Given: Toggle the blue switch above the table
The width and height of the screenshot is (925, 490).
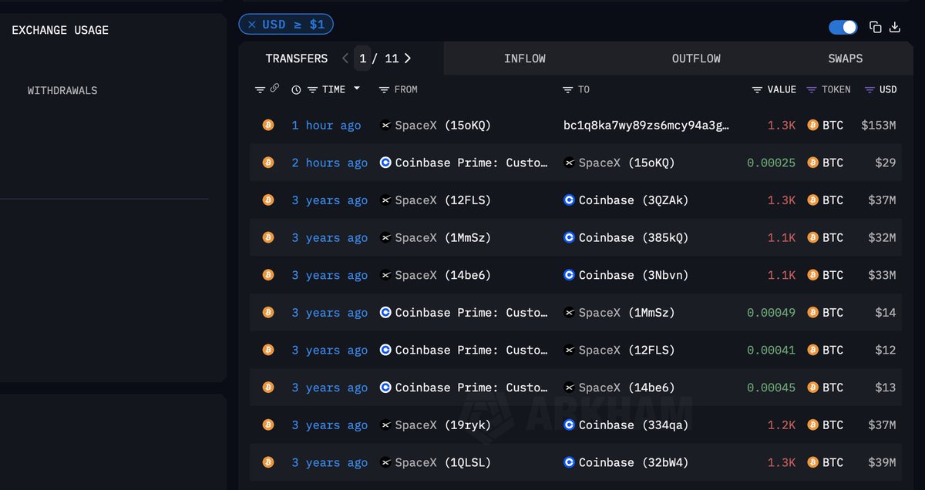Looking at the screenshot, I should click(x=843, y=27).
